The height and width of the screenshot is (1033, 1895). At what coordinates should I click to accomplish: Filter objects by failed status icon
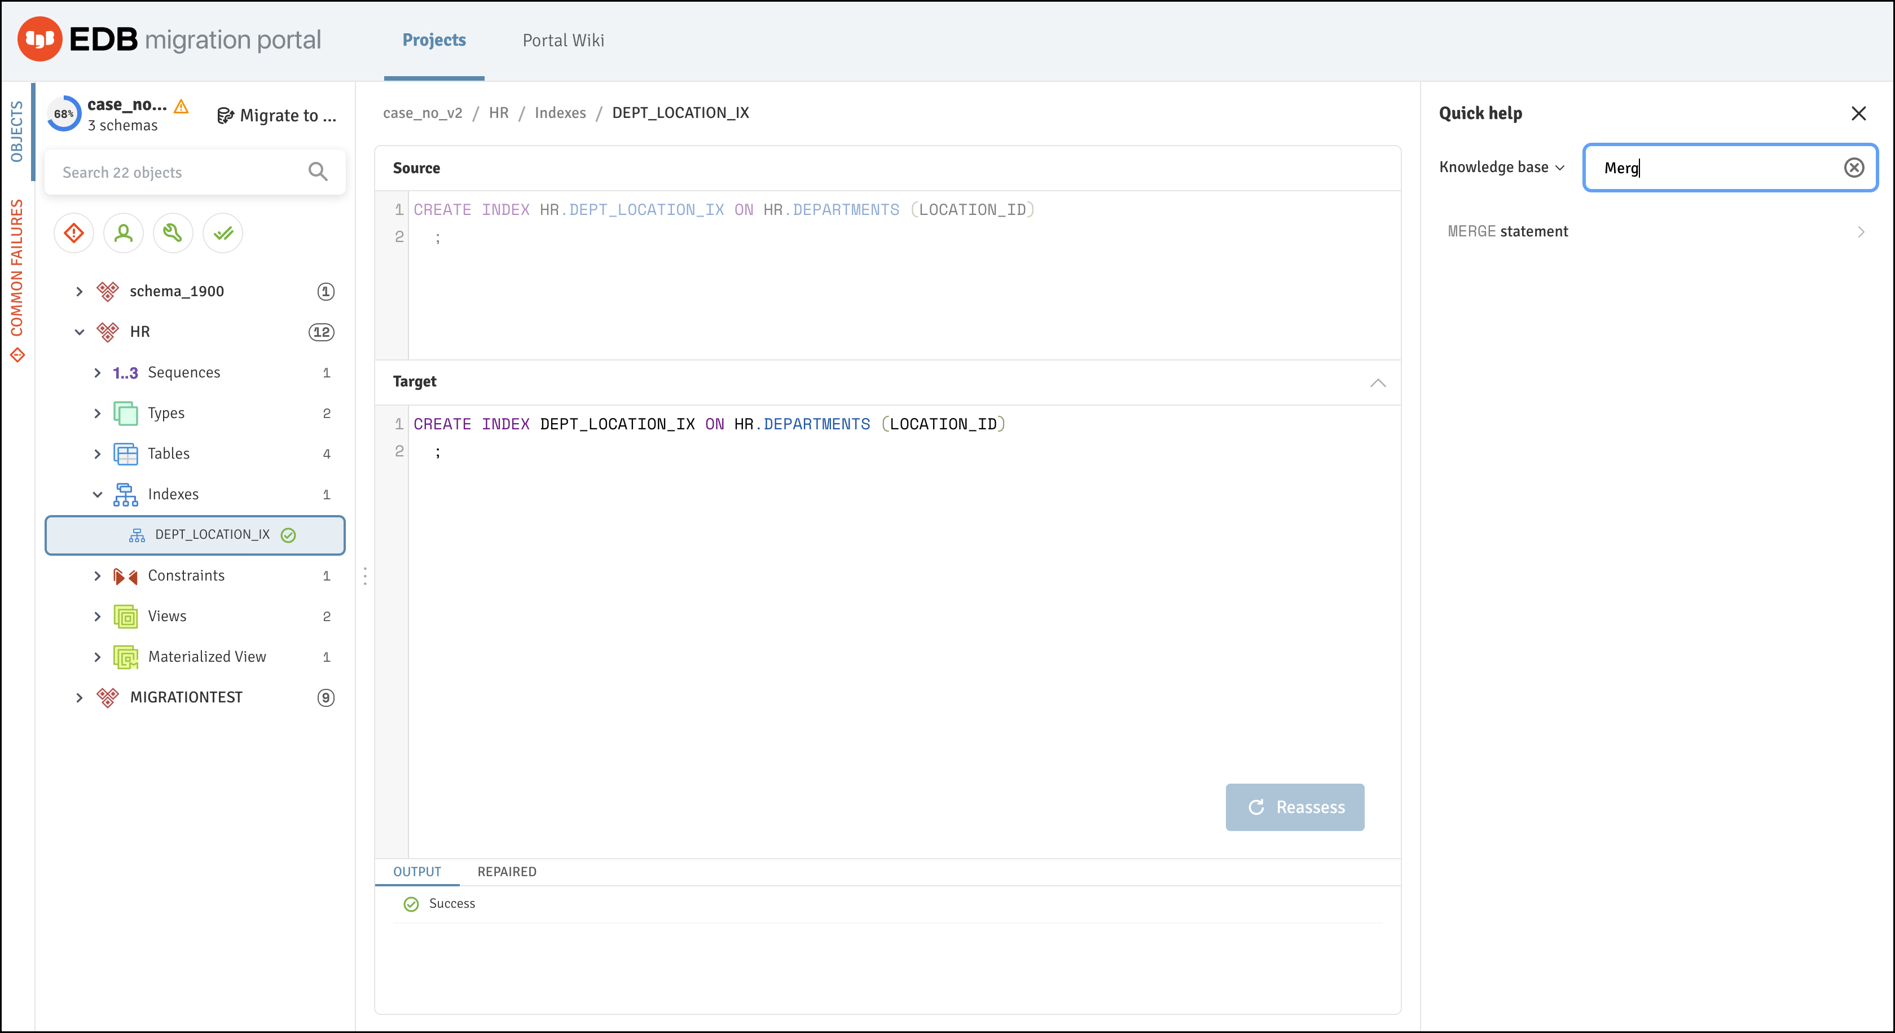(x=73, y=233)
